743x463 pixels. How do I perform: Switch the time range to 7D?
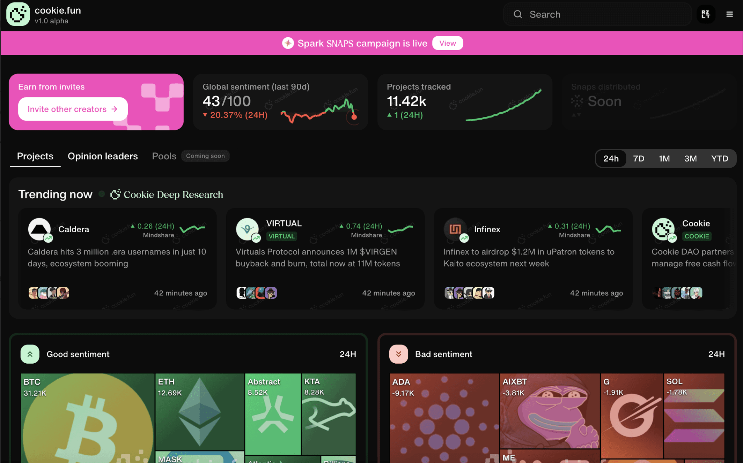click(x=638, y=158)
